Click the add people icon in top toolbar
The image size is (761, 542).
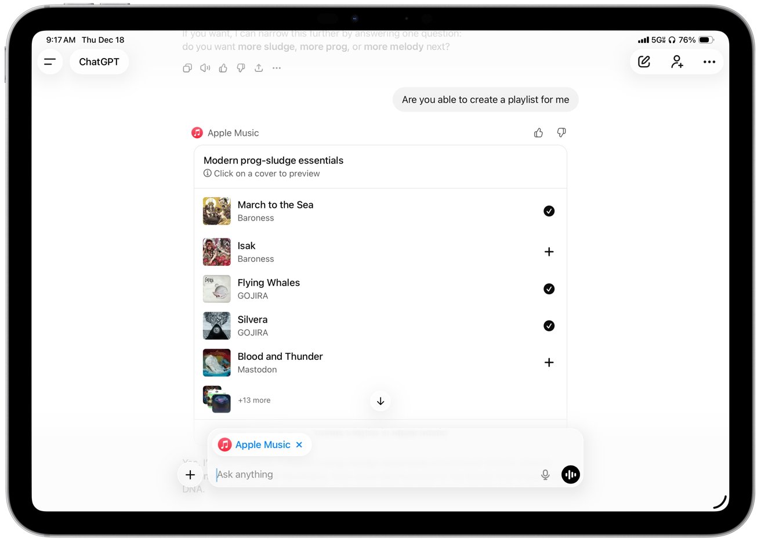click(677, 62)
